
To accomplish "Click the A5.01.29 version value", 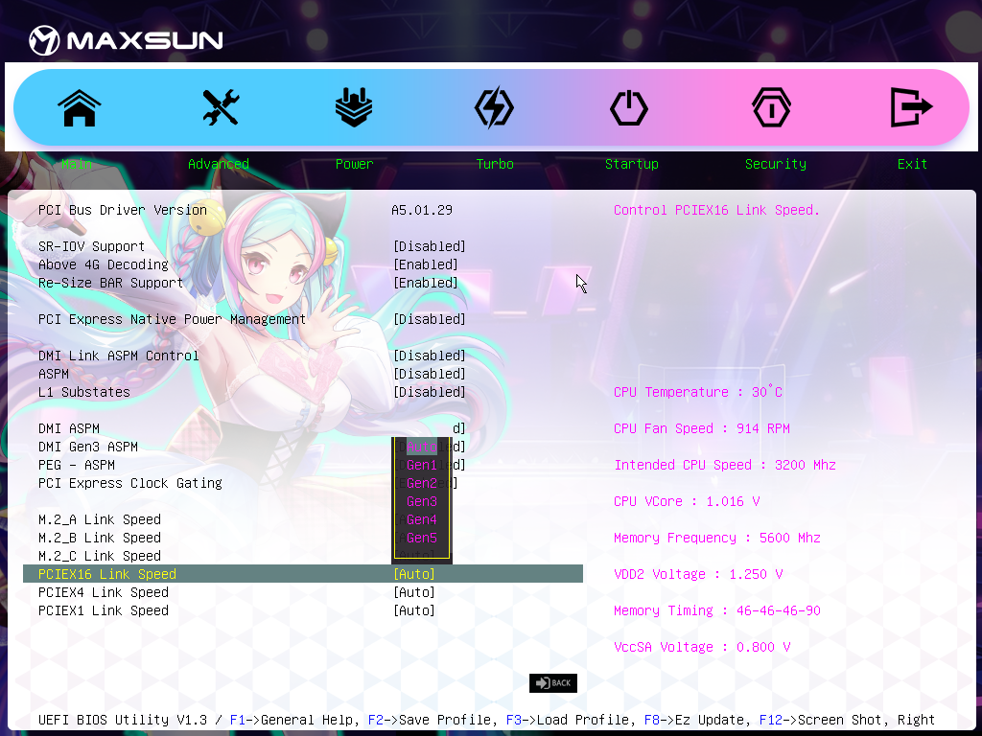I will click(422, 210).
